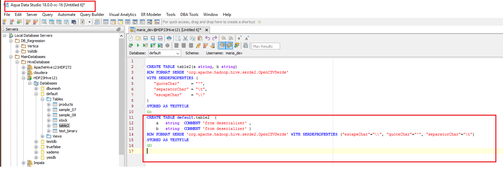
Task: Click the Print icon in editor toolbar
Action: pos(169,38)
